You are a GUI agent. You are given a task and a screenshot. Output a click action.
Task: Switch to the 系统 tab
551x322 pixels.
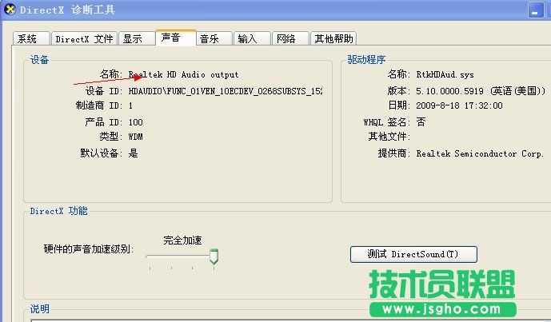pyautogui.click(x=31, y=38)
